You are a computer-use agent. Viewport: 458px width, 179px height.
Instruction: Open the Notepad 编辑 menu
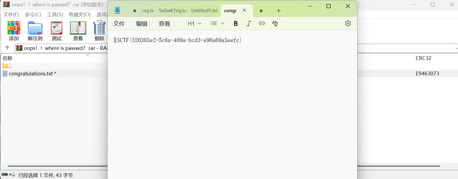tap(141, 24)
